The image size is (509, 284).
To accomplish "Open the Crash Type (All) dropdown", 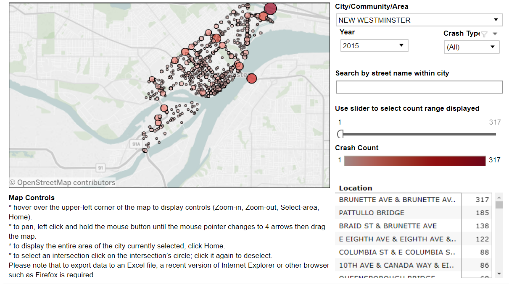I will pyautogui.click(x=471, y=47).
